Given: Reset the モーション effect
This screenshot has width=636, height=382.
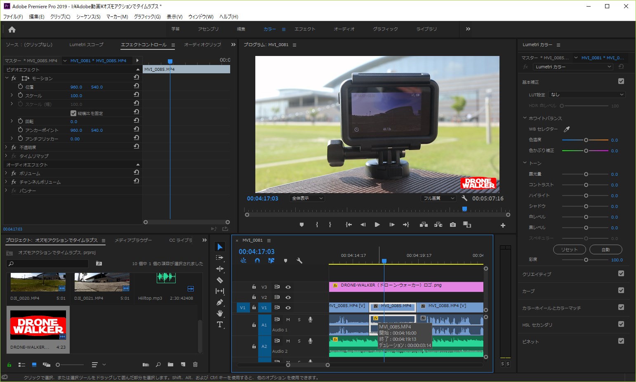Looking at the screenshot, I should [136, 77].
